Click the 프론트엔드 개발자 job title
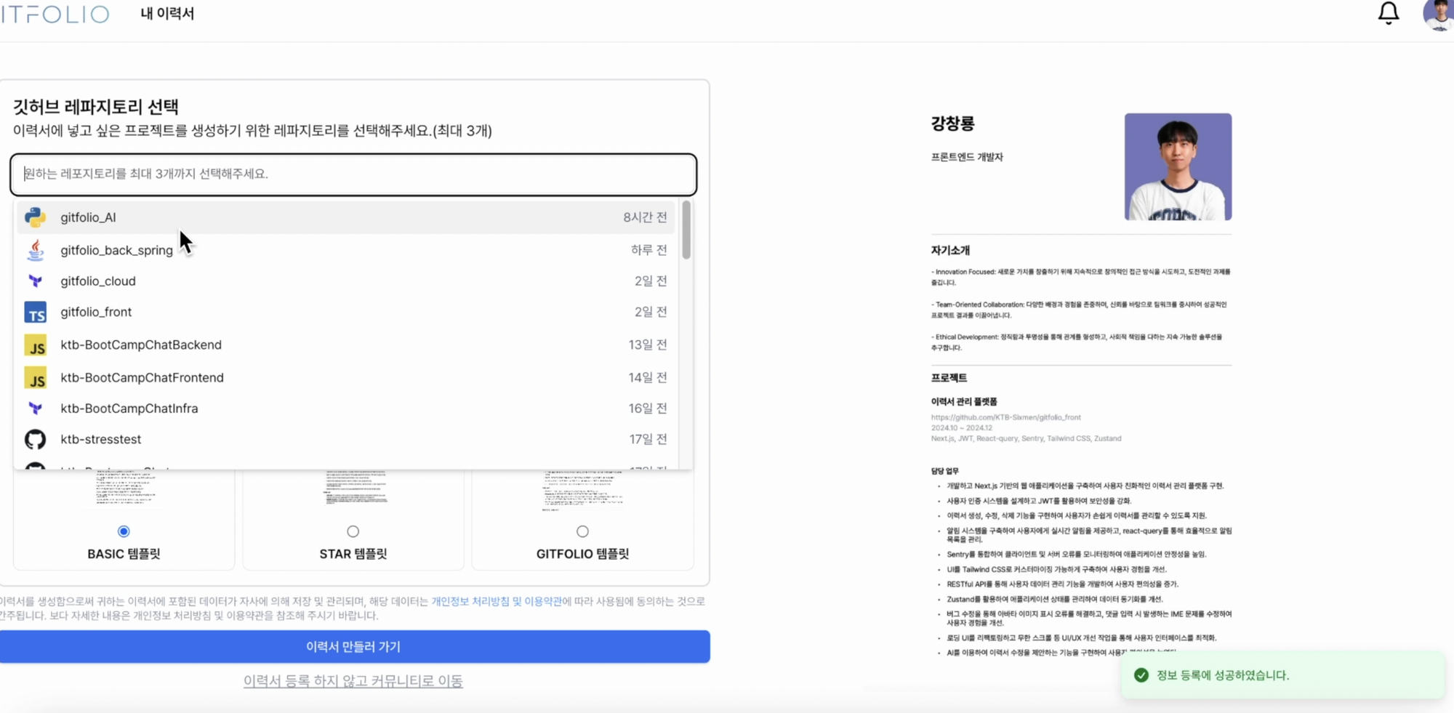 [967, 157]
